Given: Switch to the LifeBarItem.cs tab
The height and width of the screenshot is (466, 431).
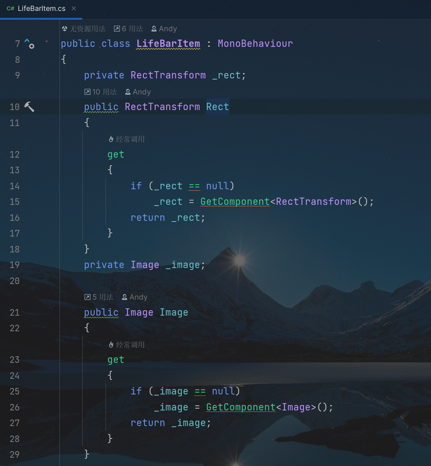Looking at the screenshot, I should point(41,9).
